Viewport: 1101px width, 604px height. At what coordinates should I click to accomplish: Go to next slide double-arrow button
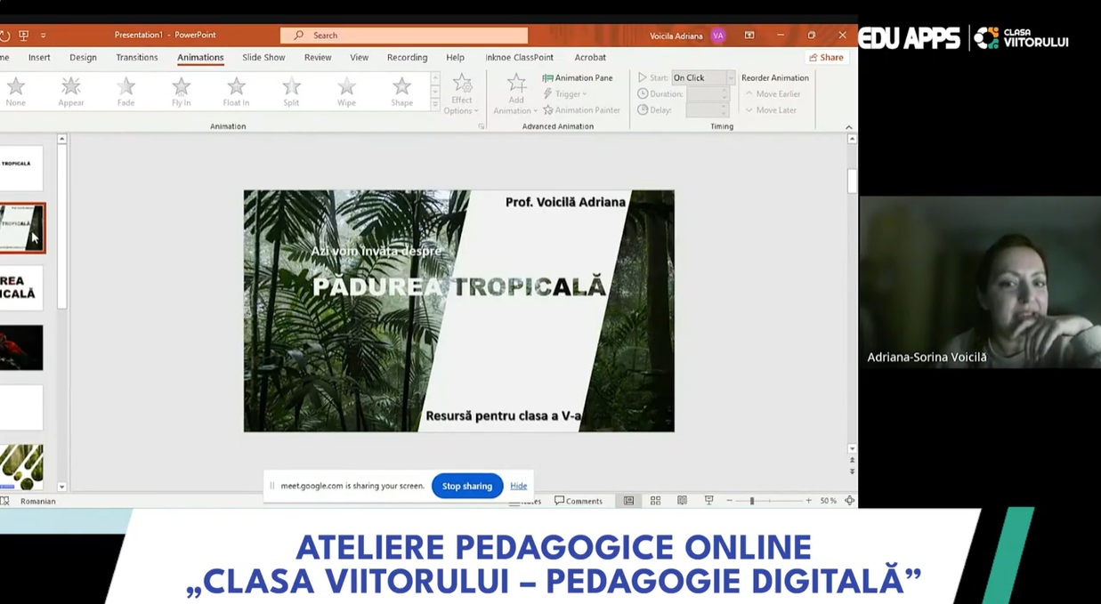pyautogui.click(x=852, y=471)
